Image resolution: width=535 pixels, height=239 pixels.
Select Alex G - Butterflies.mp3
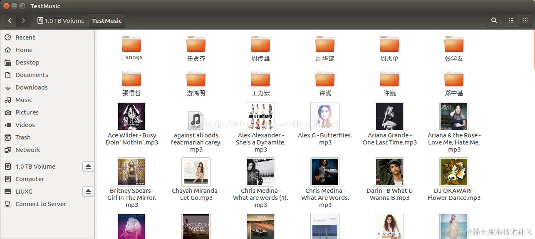click(x=325, y=124)
